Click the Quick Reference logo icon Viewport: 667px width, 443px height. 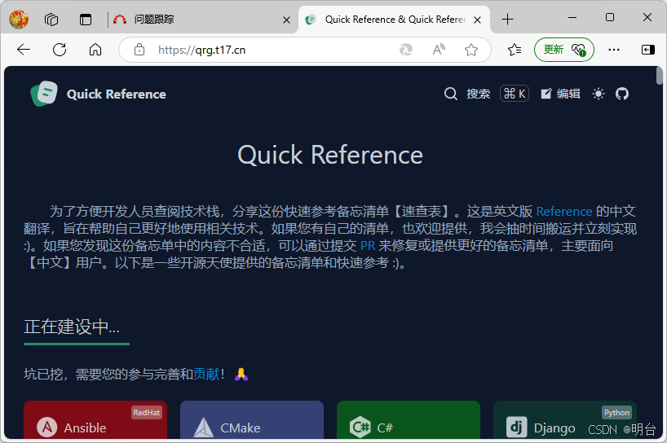tap(44, 94)
